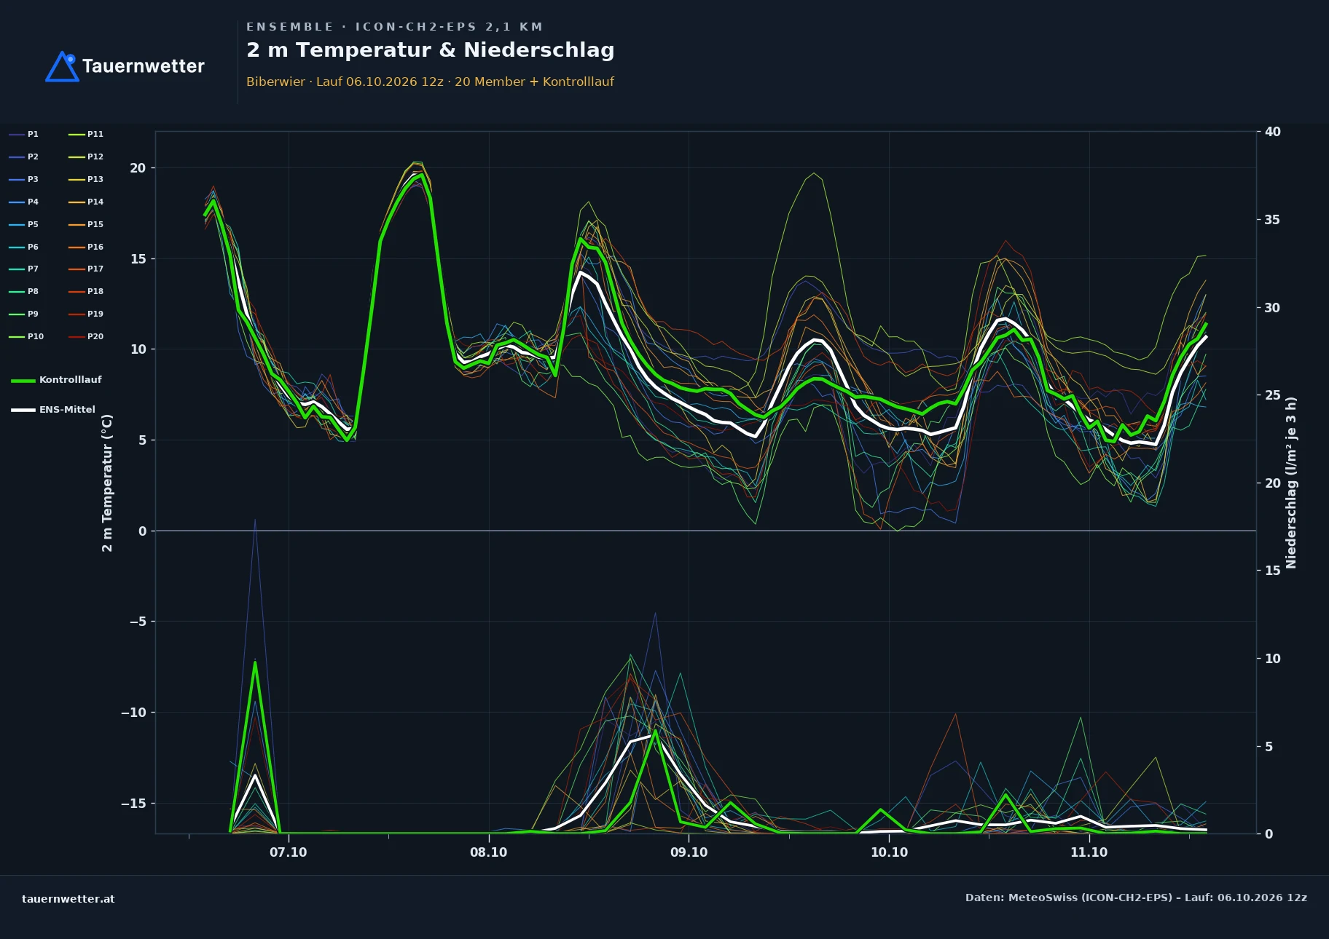Click the Tauernwetter mountain logo icon
Viewport: 1329px width, 939px height.
(x=62, y=66)
